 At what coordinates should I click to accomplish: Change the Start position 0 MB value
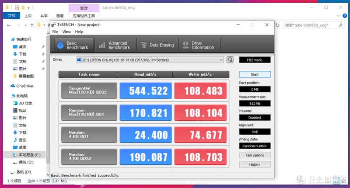[255, 89]
